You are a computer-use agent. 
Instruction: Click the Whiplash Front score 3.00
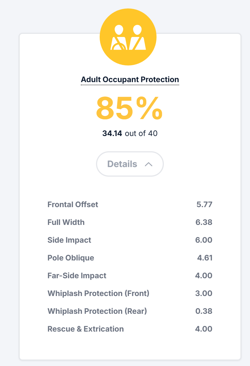point(204,293)
